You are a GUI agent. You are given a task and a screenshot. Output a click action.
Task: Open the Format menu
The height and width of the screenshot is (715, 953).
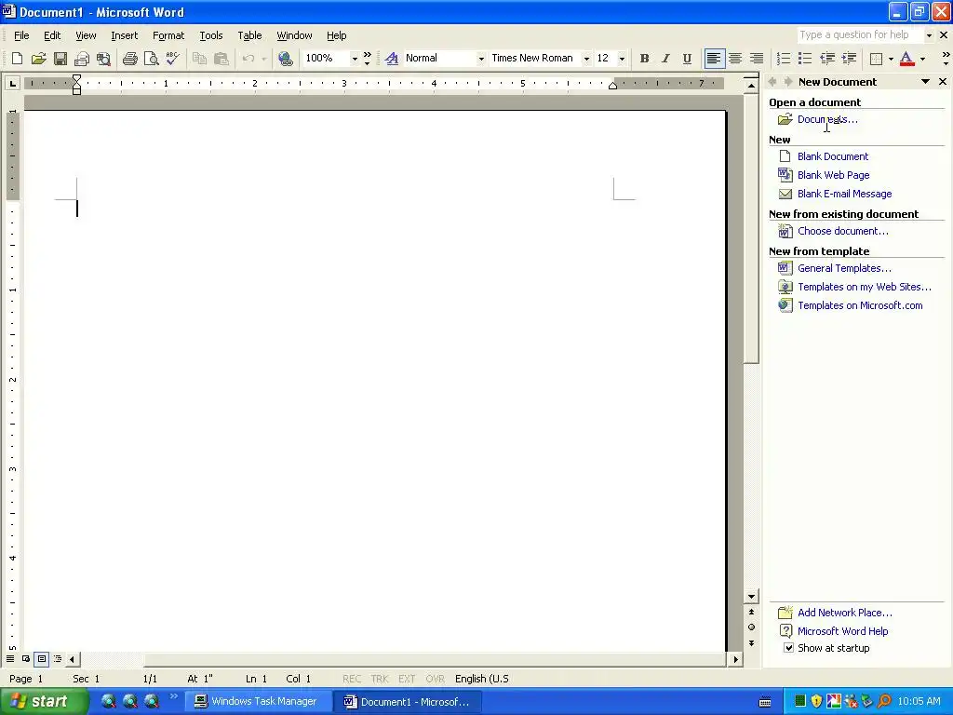point(168,35)
